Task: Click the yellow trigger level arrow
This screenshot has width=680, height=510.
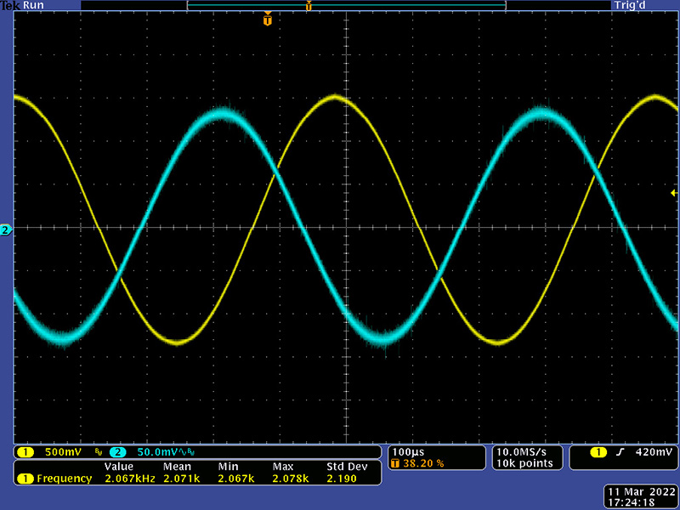Action: (x=674, y=194)
